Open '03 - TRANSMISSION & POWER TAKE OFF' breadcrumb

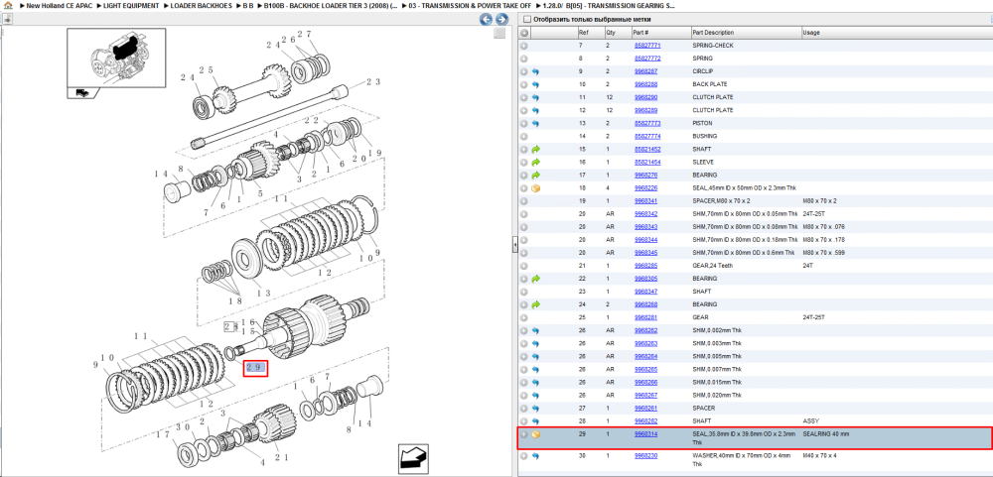471,5
